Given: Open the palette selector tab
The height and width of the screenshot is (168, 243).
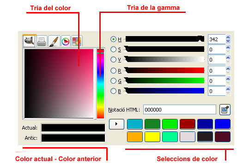Looking at the screenshot, I should (x=77, y=41).
